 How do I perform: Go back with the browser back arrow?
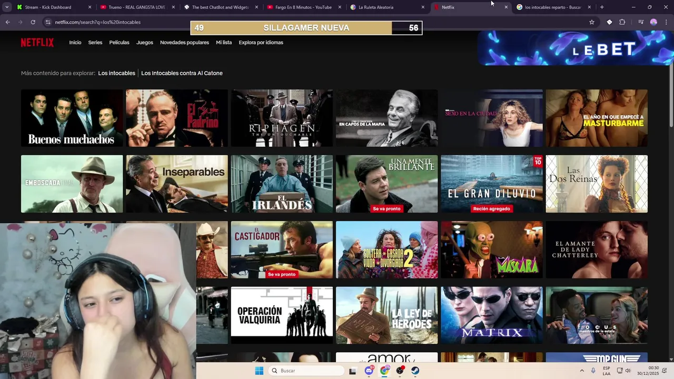[x=7, y=22]
